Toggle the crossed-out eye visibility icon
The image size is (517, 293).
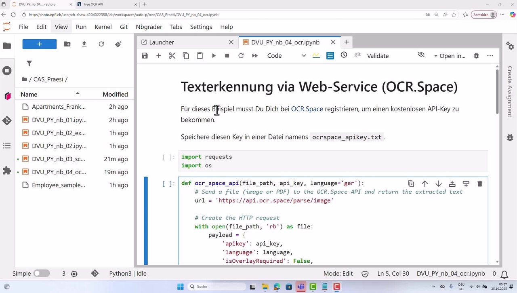point(421,55)
